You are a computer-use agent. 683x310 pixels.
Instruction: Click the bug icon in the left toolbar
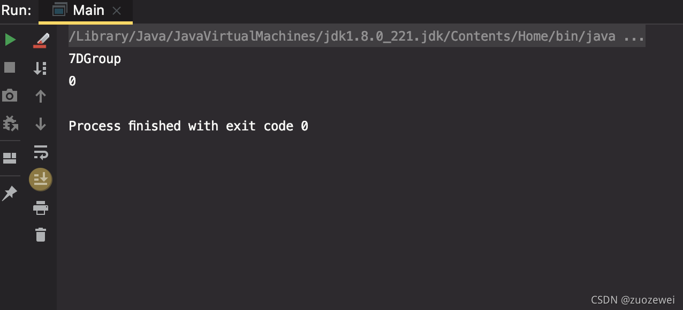click(10, 123)
